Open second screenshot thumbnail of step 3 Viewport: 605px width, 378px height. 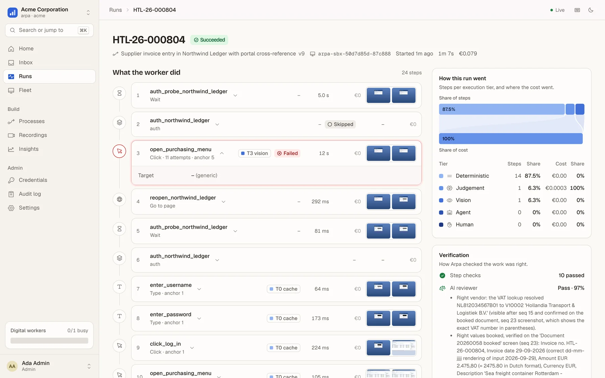point(404,153)
